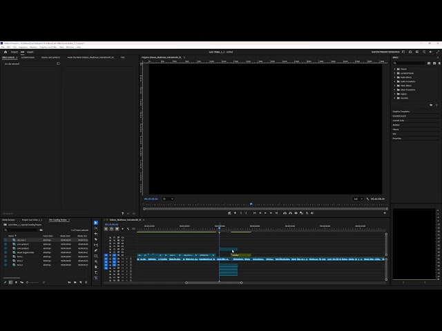Toggle the timeline Snap magnet button
The width and height of the screenshot is (442, 331).
tap(112, 229)
